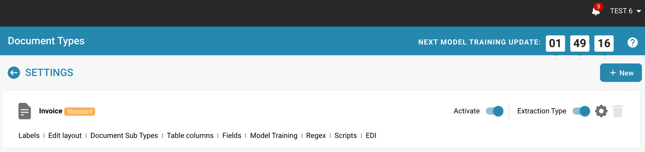The width and height of the screenshot is (645, 152).
Task: Open the Labels section
Action: pos(29,136)
